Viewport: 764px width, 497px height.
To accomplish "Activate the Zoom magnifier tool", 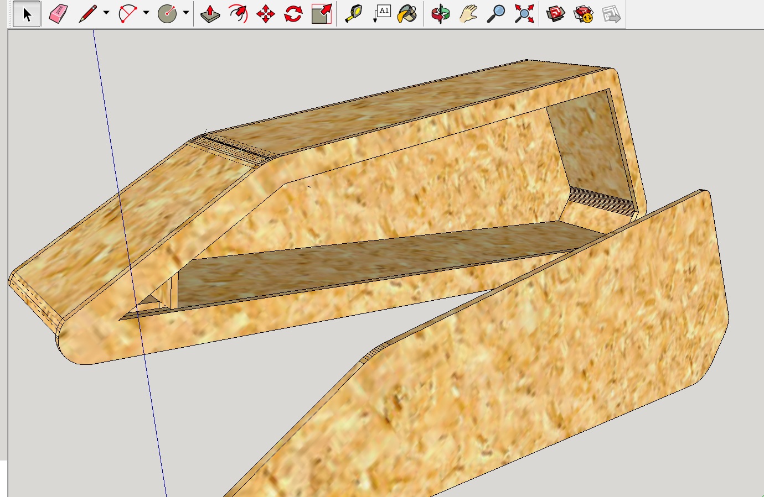I will coord(495,14).
